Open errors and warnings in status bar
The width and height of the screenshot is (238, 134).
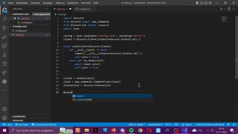tap(7, 125)
